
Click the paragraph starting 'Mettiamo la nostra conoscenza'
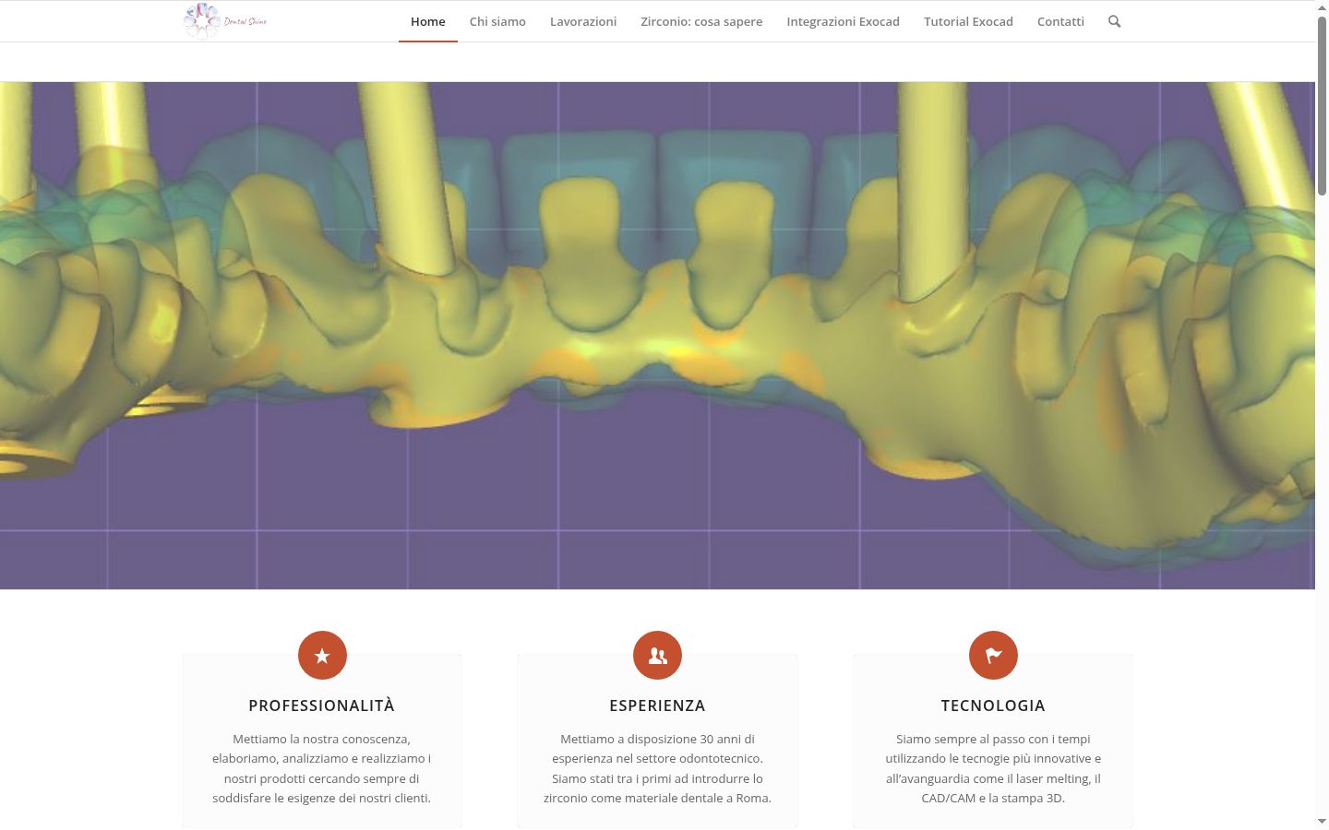[321, 768]
